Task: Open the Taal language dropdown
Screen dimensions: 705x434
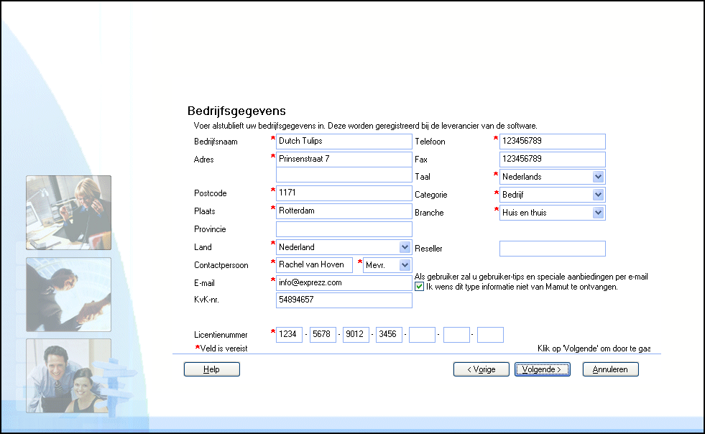Action: tap(597, 177)
